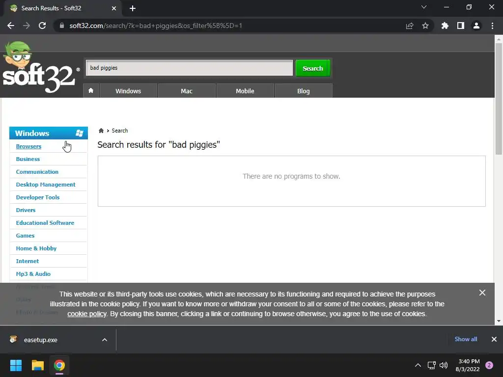Image resolution: width=503 pixels, height=377 pixels.
Task: Click the home icon in navigation bar
Action: 91,91
